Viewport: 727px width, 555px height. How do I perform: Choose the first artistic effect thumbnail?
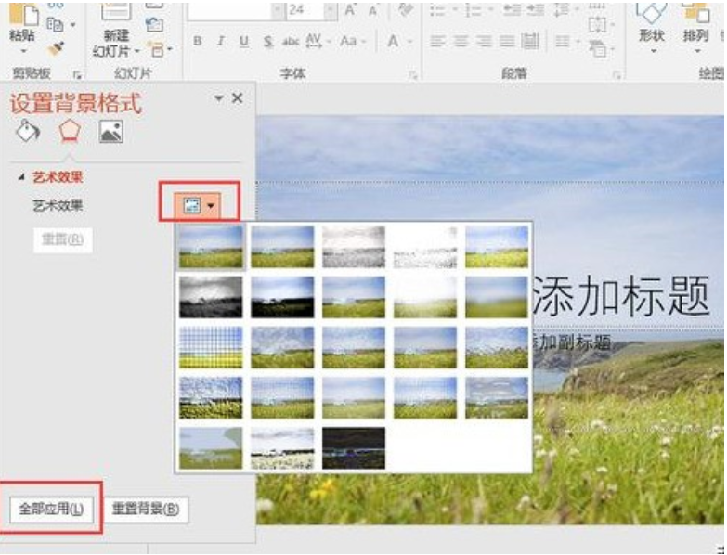211,247
